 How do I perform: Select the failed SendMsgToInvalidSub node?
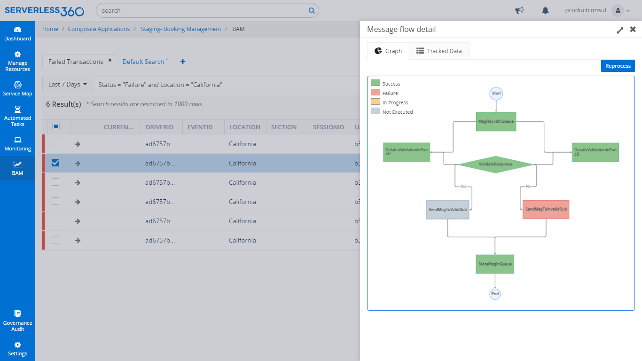546,210
